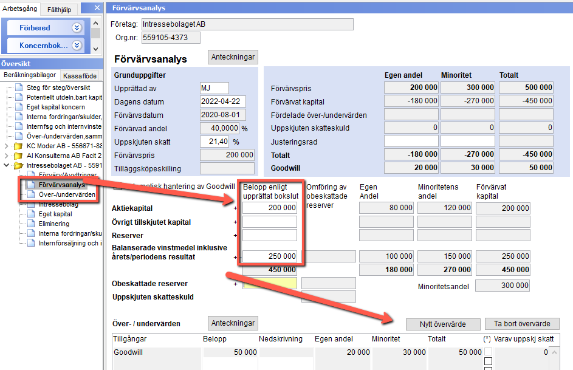Click the Uppskjuten skatt percentage field
The image size is (573, 370).
pyautogui.click(x=214, y=142)
